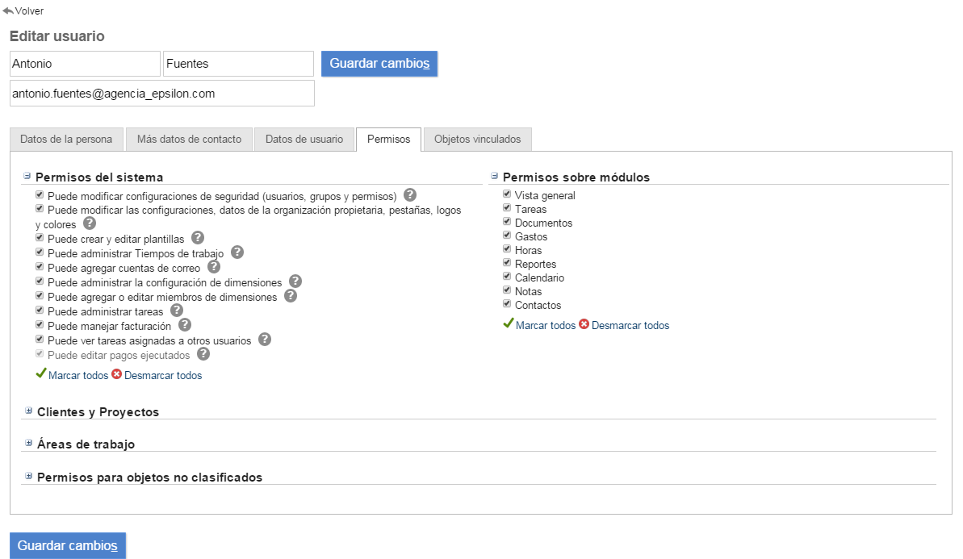Uncheck the 'Gastos' module permission
Image resolution: width=963 pixels, height=559 pixels.
(x=507, y=236)
